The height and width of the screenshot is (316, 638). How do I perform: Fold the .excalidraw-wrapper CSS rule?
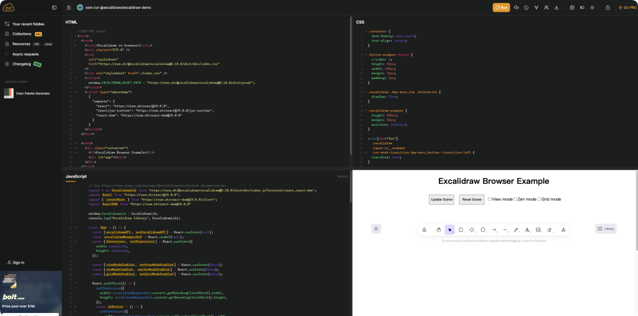pyautogui.click(x=366, y=110)
